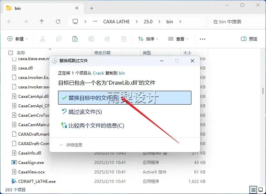Click the Delete trash icon

pos(124,39)
